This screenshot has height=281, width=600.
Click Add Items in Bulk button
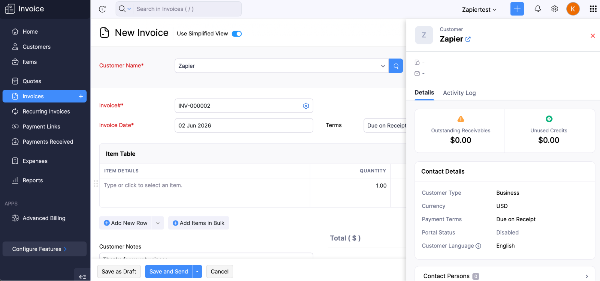[x=198, y=223]
